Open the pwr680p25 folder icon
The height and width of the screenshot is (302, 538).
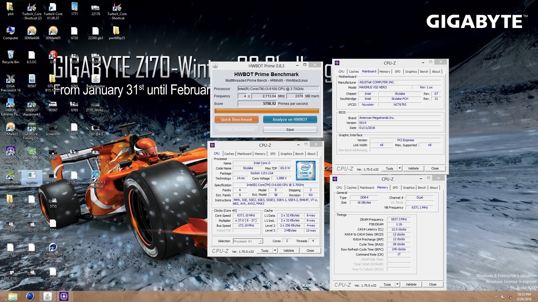(117, 33)
